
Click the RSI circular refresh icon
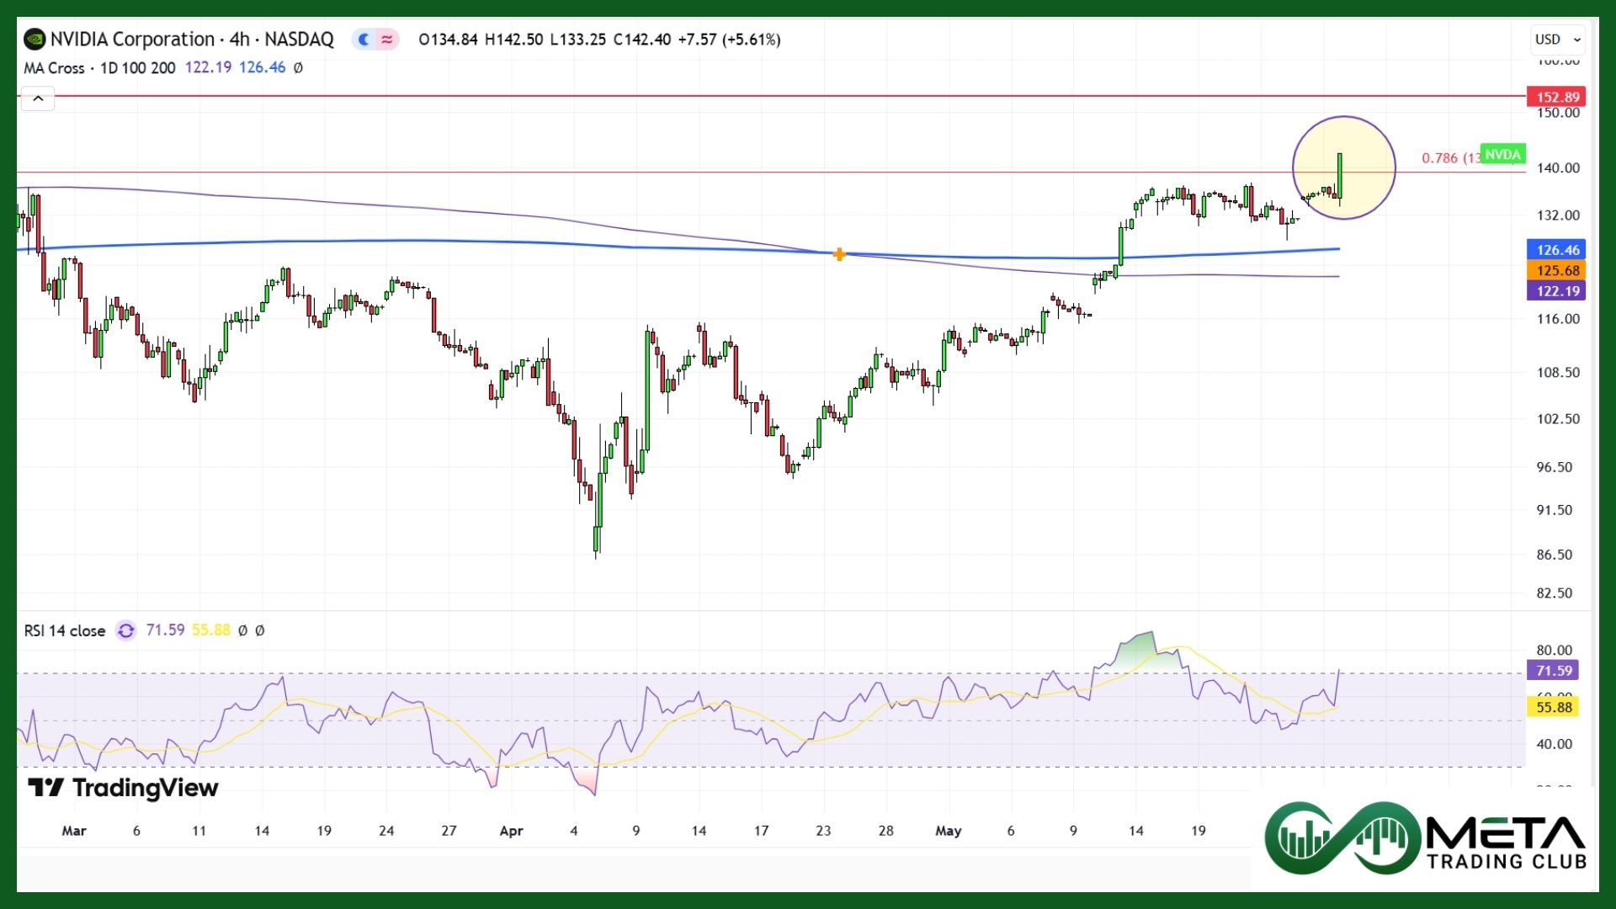coord(125,630)
